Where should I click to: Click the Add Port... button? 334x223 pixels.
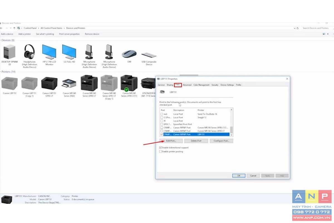171,141
